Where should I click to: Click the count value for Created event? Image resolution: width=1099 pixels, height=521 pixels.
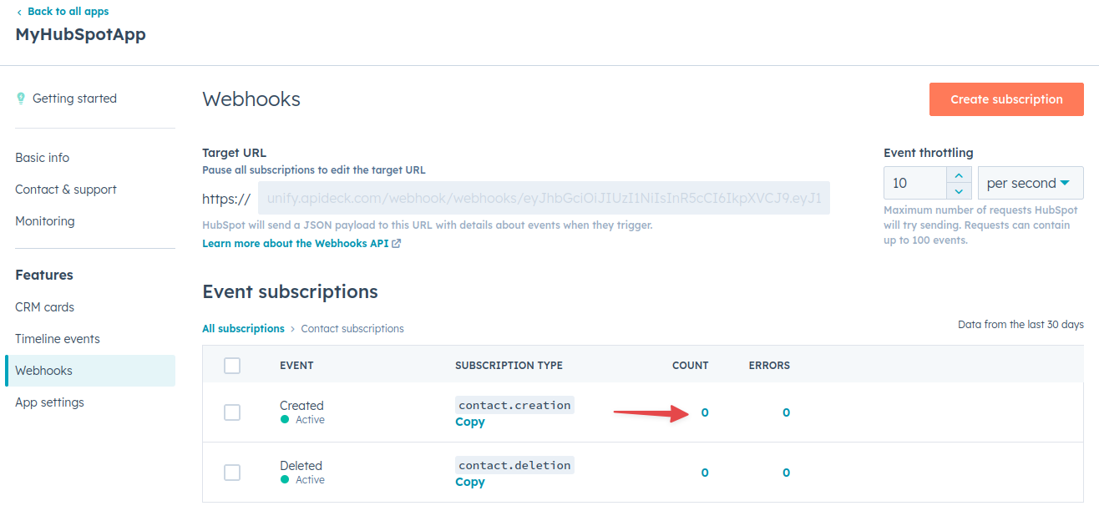click(705, 412)
